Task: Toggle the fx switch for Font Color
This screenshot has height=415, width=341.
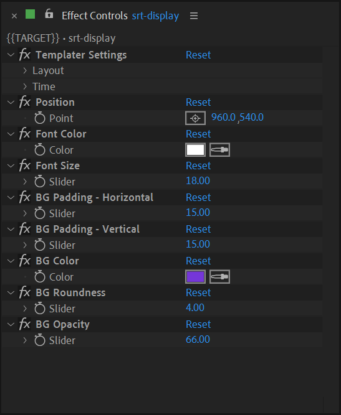Action: [25, 134]
